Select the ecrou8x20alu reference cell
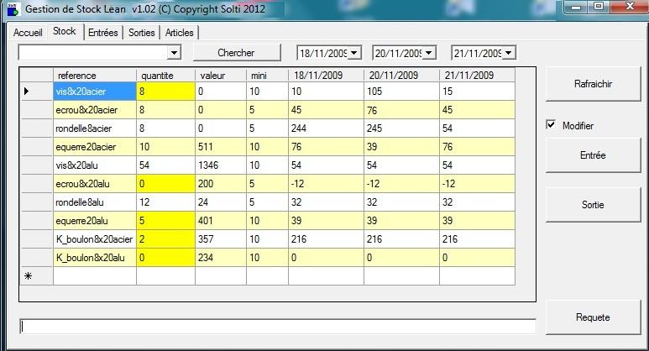The height and width of the screenshot is (351, 649). click(95, 183)
